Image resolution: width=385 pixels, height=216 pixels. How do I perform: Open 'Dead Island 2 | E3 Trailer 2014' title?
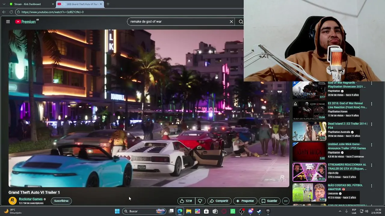[347, 126]
